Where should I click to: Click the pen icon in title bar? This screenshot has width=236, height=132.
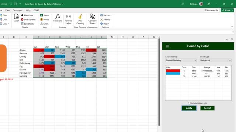[x=209, y=4]
